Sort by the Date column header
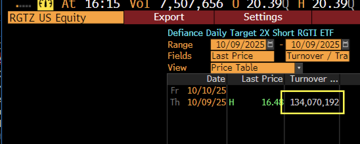This screenshot has width=360, height=144. (x=197, y=79)
